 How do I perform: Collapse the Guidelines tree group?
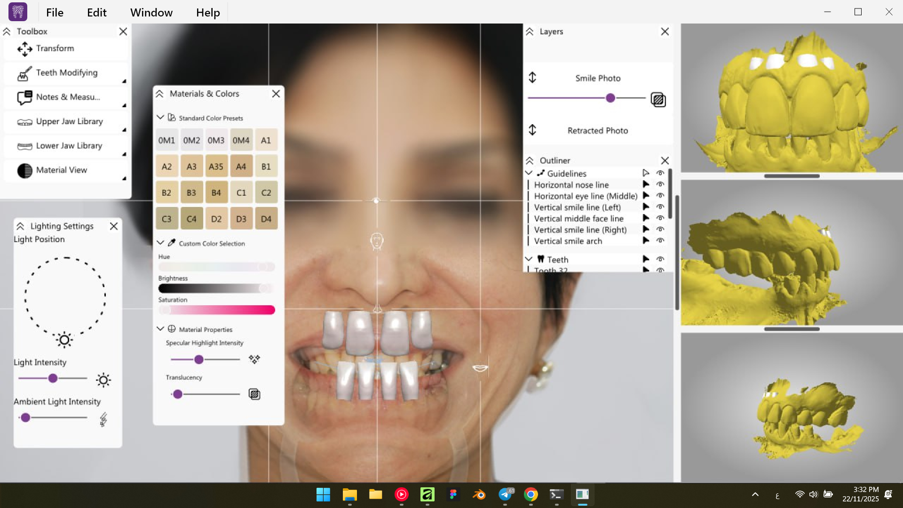pyautogui.click(x=529, y=173)
